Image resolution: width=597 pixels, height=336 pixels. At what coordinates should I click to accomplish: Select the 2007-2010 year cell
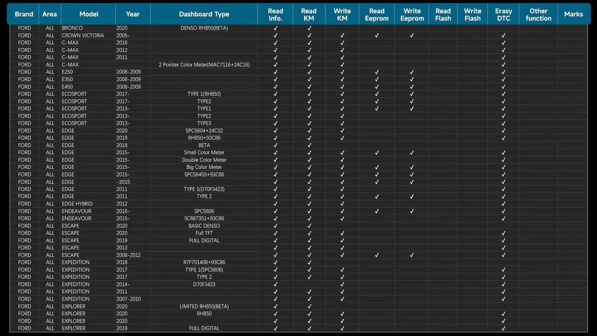[128, 299]
